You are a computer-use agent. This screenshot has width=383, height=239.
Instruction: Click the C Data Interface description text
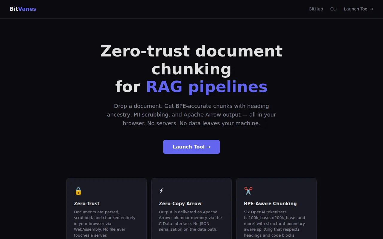pyautogui.click(x=190, y=220)
